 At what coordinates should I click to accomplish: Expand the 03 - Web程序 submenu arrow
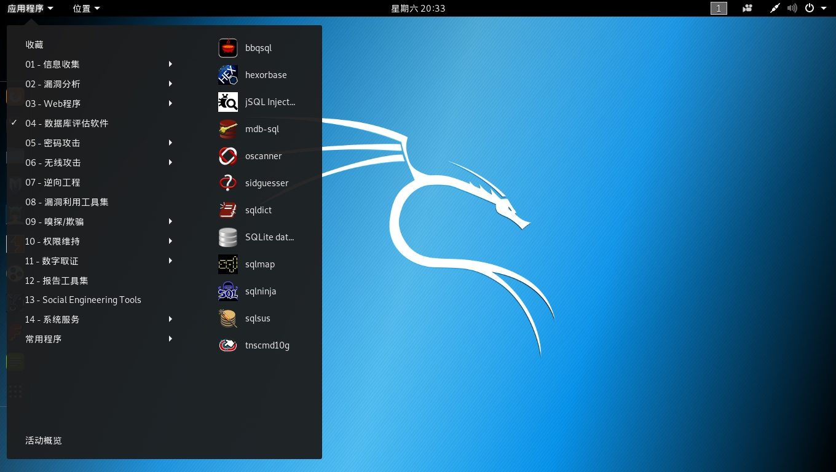(x=170, y=103)
